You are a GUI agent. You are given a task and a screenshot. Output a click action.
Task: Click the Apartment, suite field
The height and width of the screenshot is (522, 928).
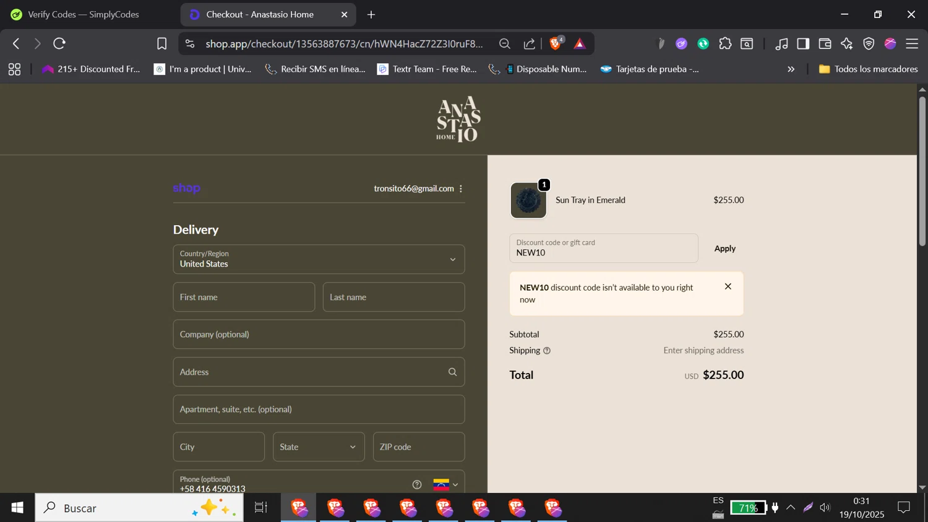(319, 409)
